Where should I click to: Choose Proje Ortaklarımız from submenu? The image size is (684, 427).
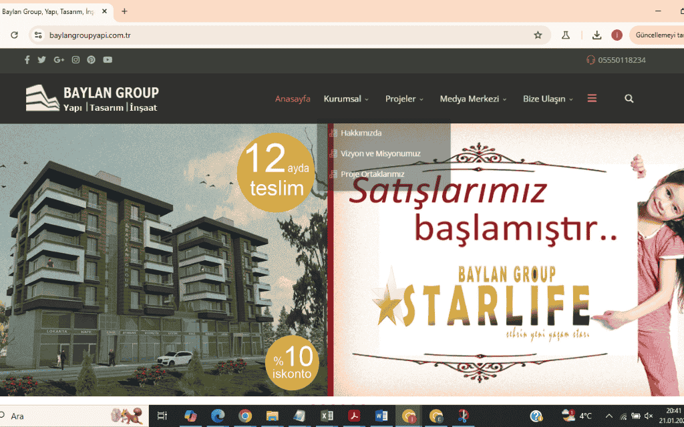point(372,174)
